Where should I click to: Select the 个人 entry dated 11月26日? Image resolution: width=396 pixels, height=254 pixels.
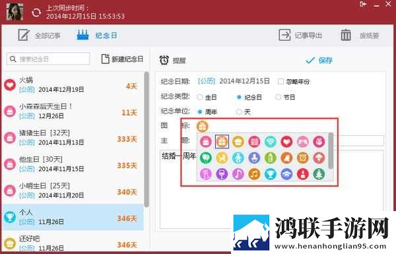pyautogui.click(x=73, y=217)
